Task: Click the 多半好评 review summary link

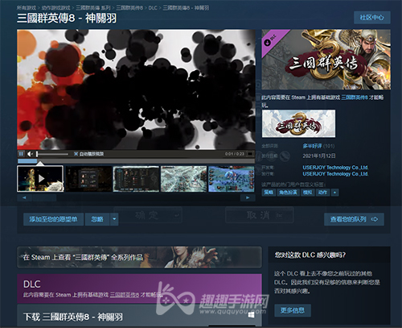Action: coord(312,146)
